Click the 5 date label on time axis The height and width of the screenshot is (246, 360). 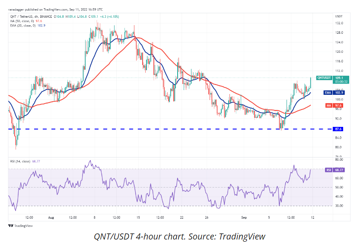pyautogui.click(x=269, y=217)
